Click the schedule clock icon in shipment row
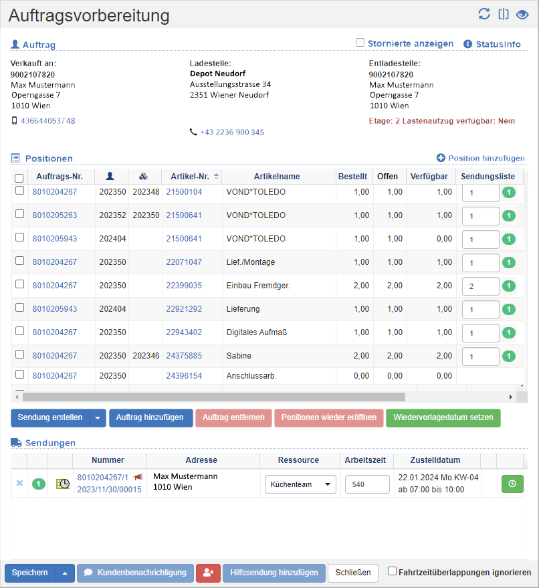 [63, 484]
